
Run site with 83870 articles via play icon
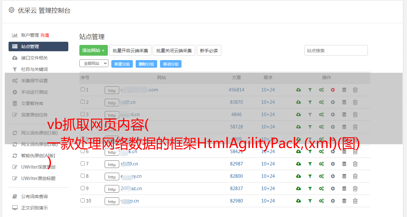coord(333,102)
